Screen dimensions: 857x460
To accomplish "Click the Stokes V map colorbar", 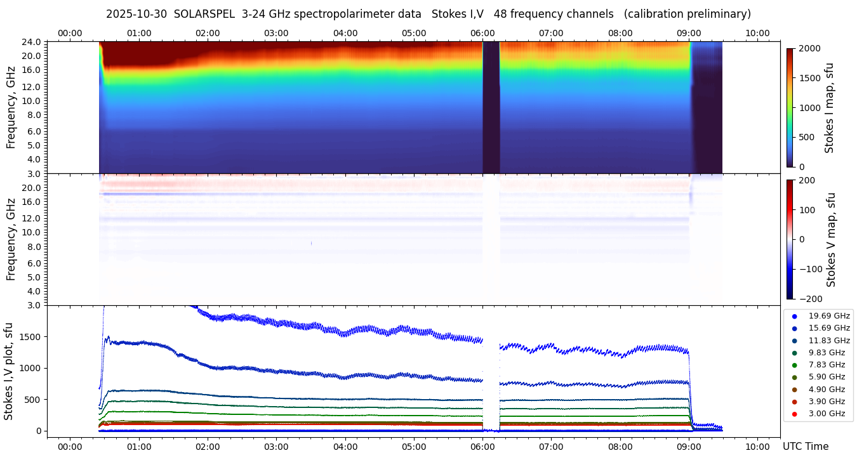I will [790, 239].
